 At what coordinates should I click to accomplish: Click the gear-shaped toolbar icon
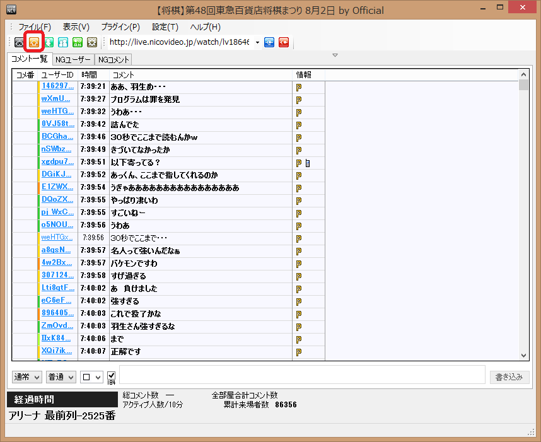92,42
